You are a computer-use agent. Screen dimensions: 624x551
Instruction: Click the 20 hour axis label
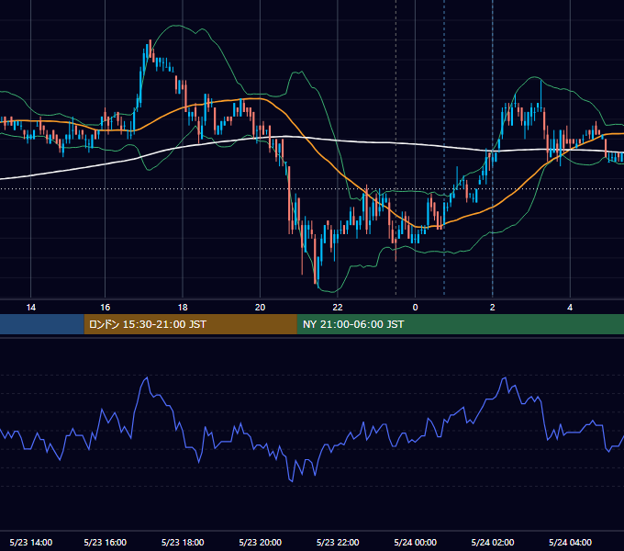coord(260,308)
